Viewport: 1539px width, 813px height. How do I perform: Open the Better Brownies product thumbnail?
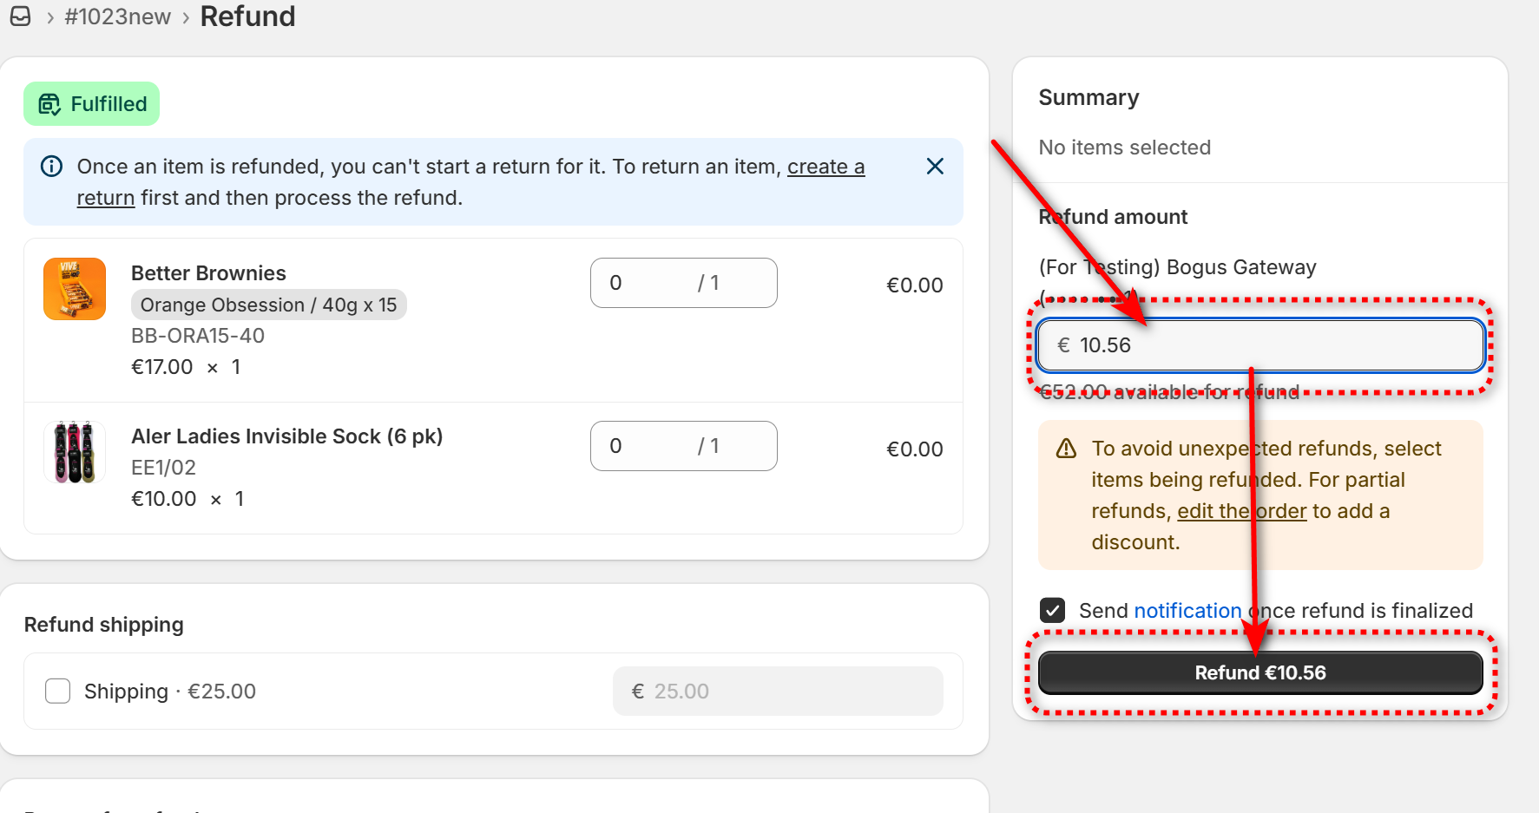coord(75,289)
